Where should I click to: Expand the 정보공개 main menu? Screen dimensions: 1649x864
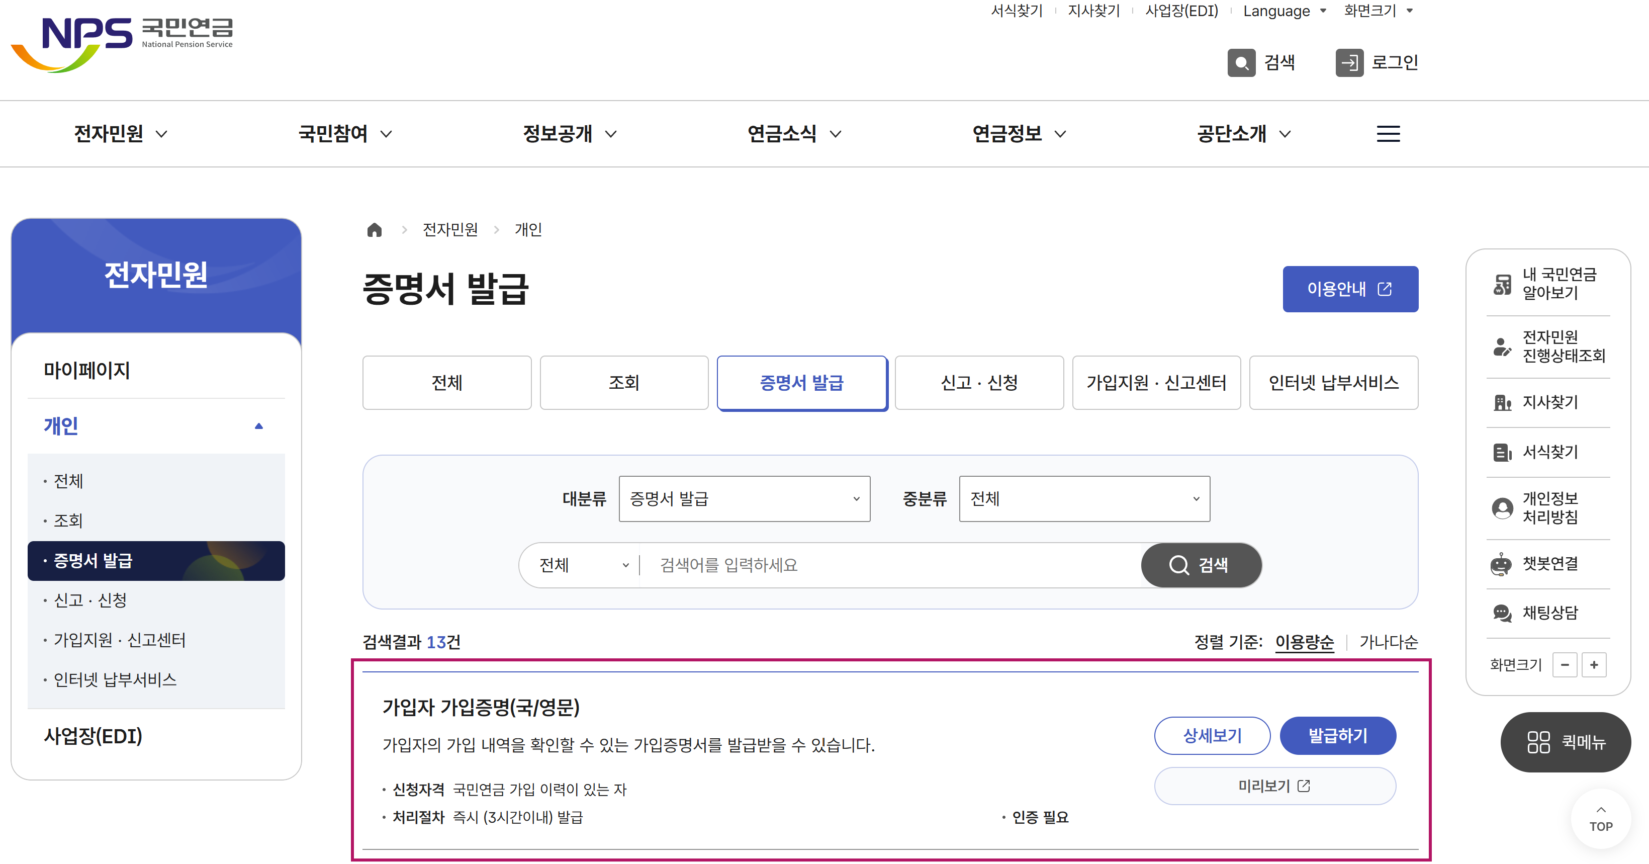[570, 133]
